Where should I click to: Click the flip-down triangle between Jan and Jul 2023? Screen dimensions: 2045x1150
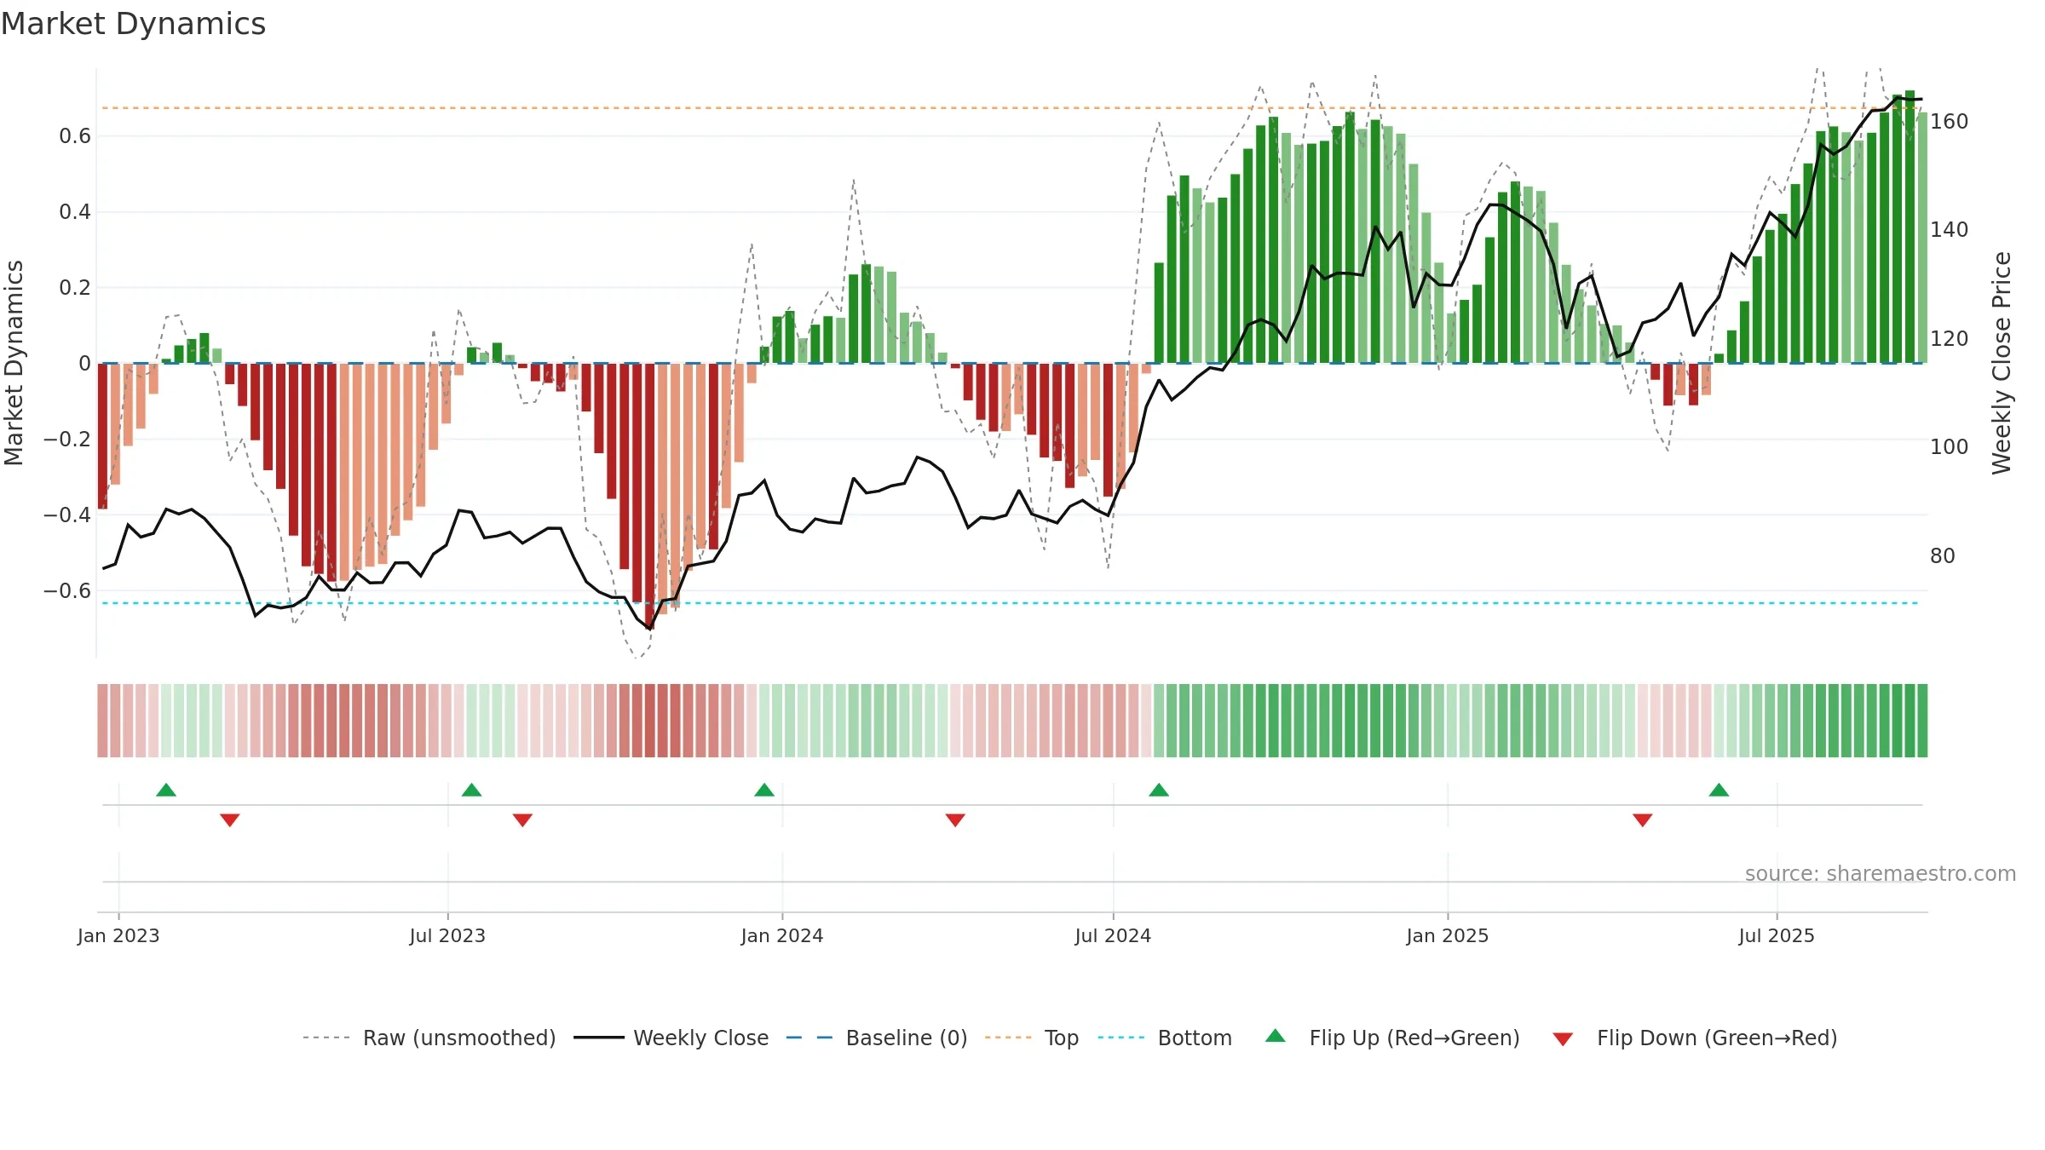[230, 819]
